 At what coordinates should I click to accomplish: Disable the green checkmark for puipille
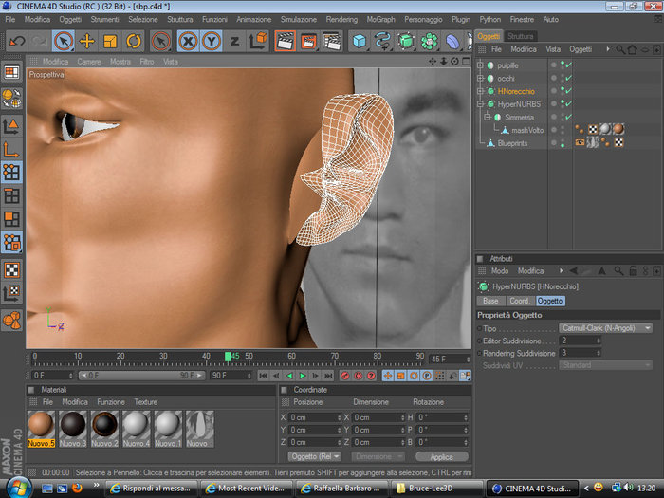click(x=568, y=65)
